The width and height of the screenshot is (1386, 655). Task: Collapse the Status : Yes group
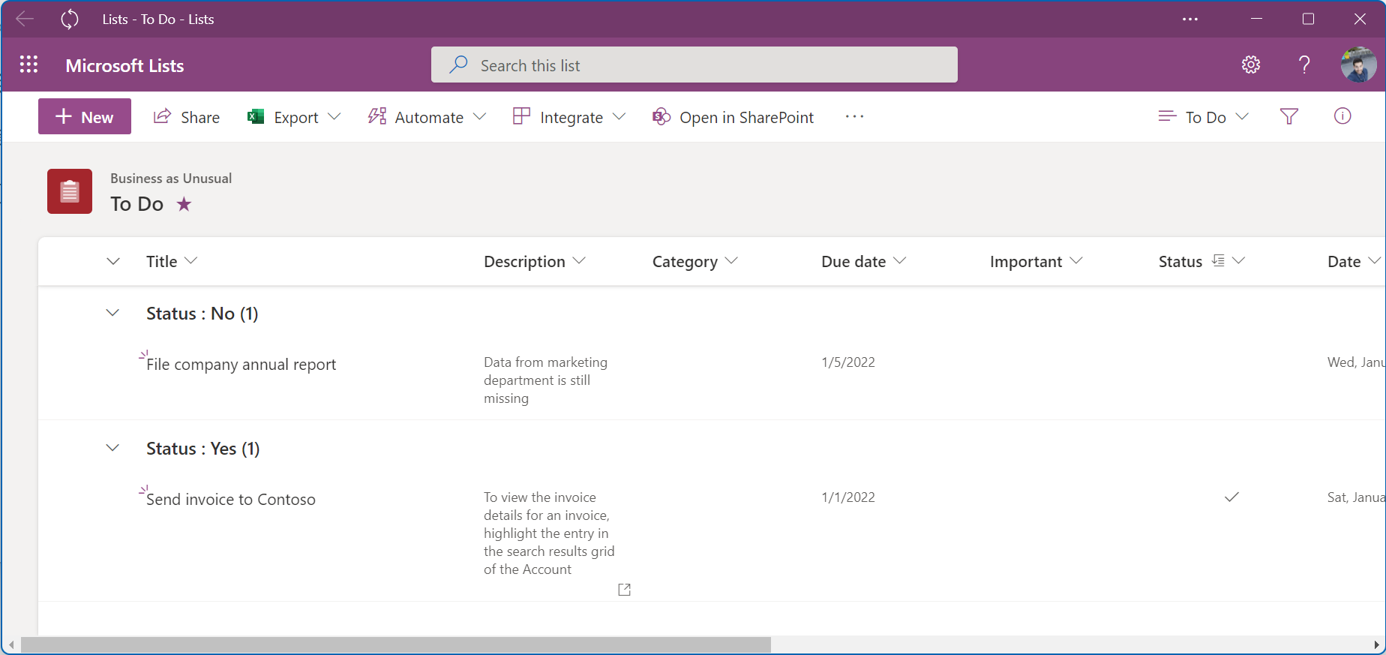point(112,448)
